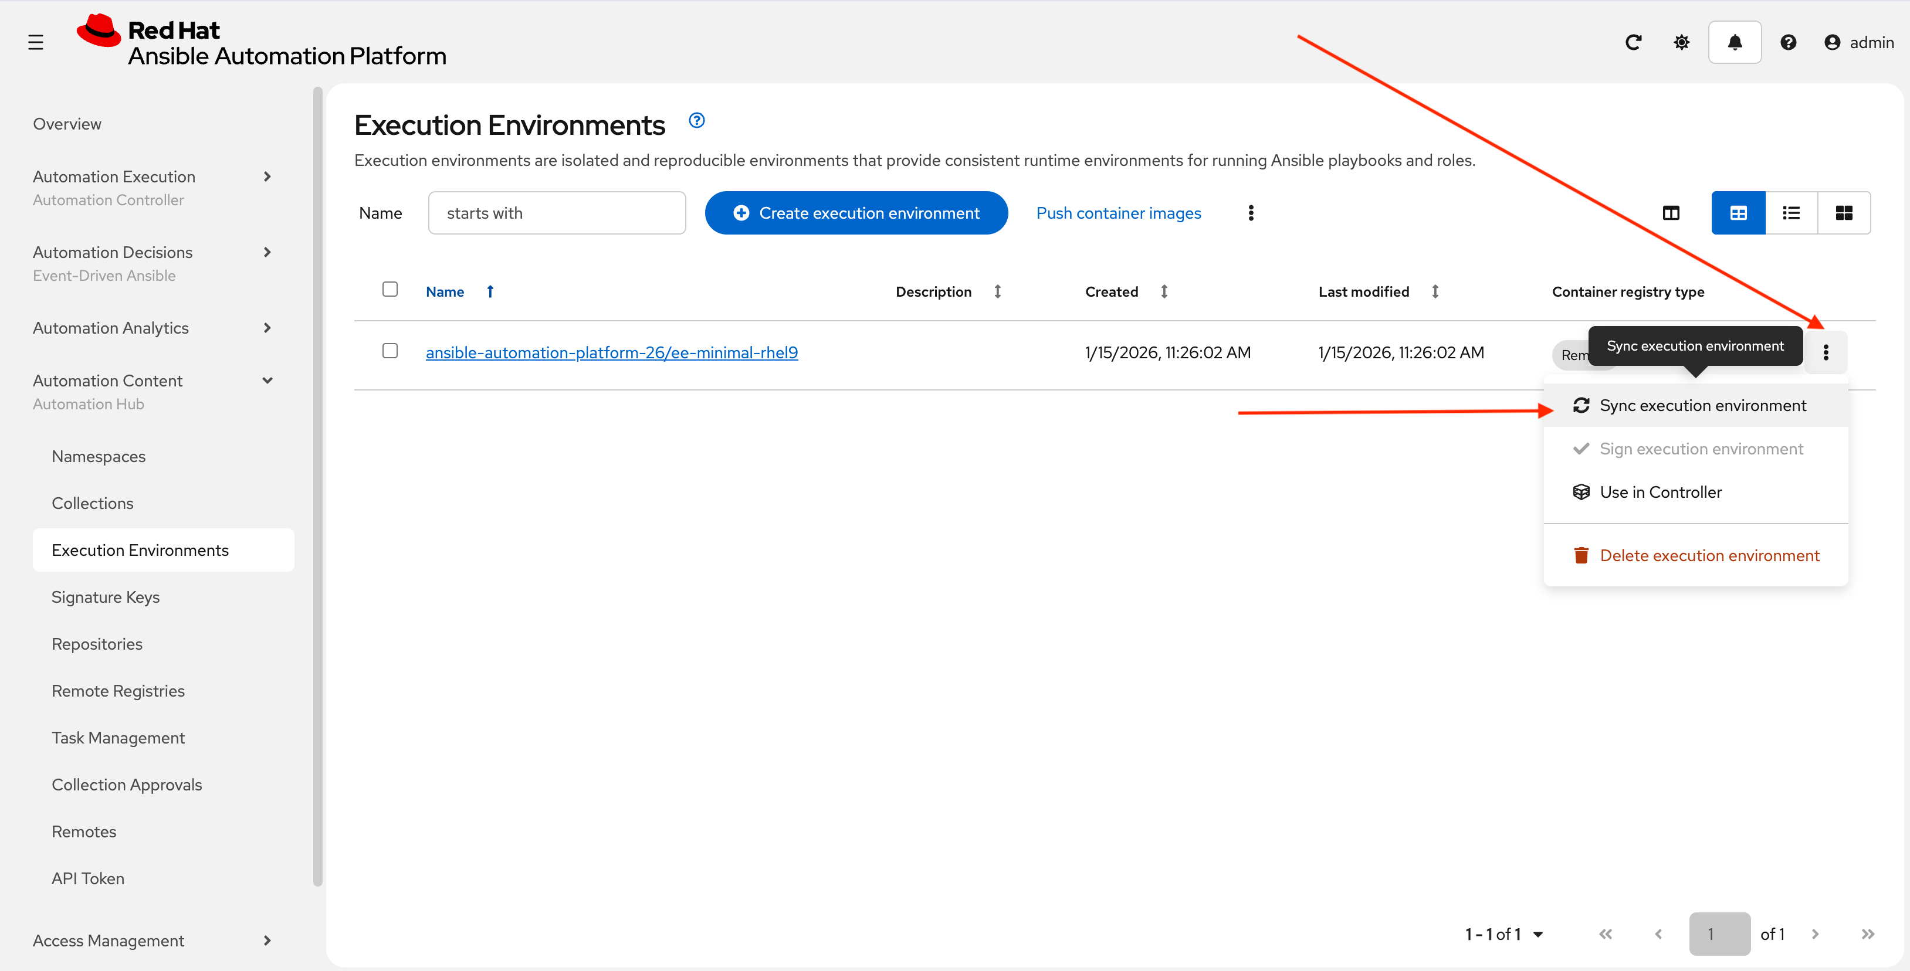This screenshot has height=971, width=1910.
Task: Switch to list view of execution environments
Action: pyautogui.click(x=1792, y=213)
